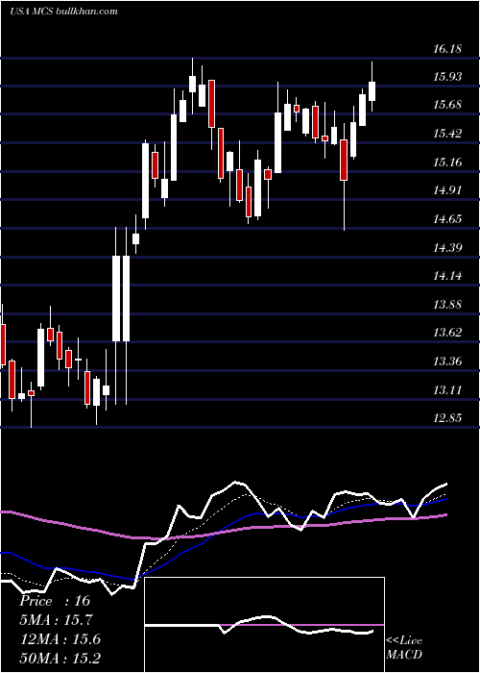Click the 12MA : 15.6 value
Screen dimensions: 480x673
pos(60,639)
